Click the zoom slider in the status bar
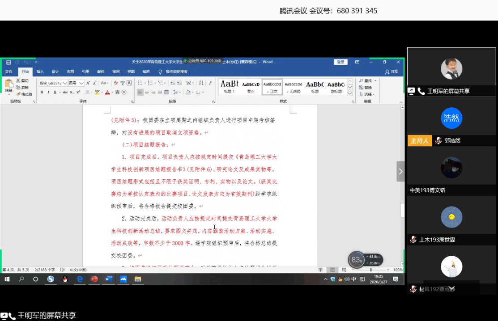Image resolution: width=498 pixels, height=321 pixels. [370, 270]
